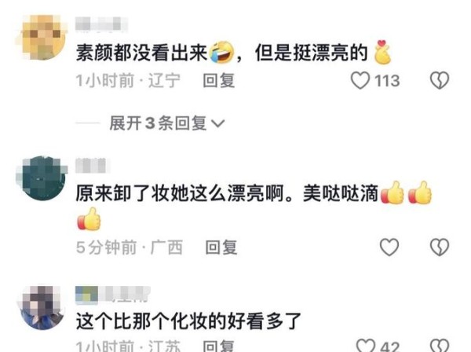
Task: Open the third commenter's avatar
Action: pos(42,308)
